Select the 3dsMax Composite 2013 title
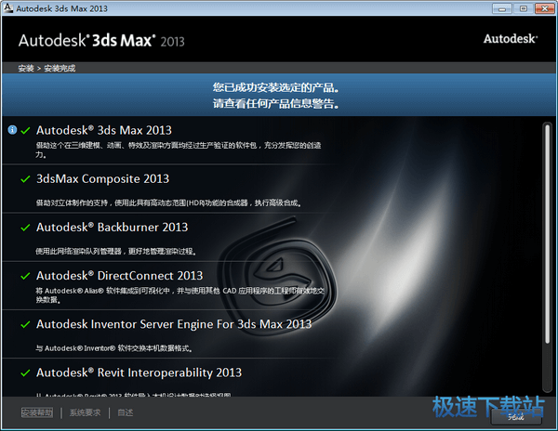This screenshot has height=431, width=558. tap(103, 178)
